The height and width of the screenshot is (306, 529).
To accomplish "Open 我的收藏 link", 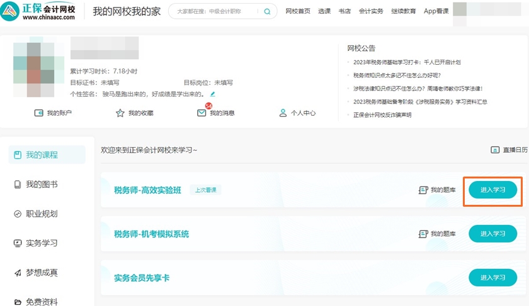I will pyautogui.click(x=141, y=113).
